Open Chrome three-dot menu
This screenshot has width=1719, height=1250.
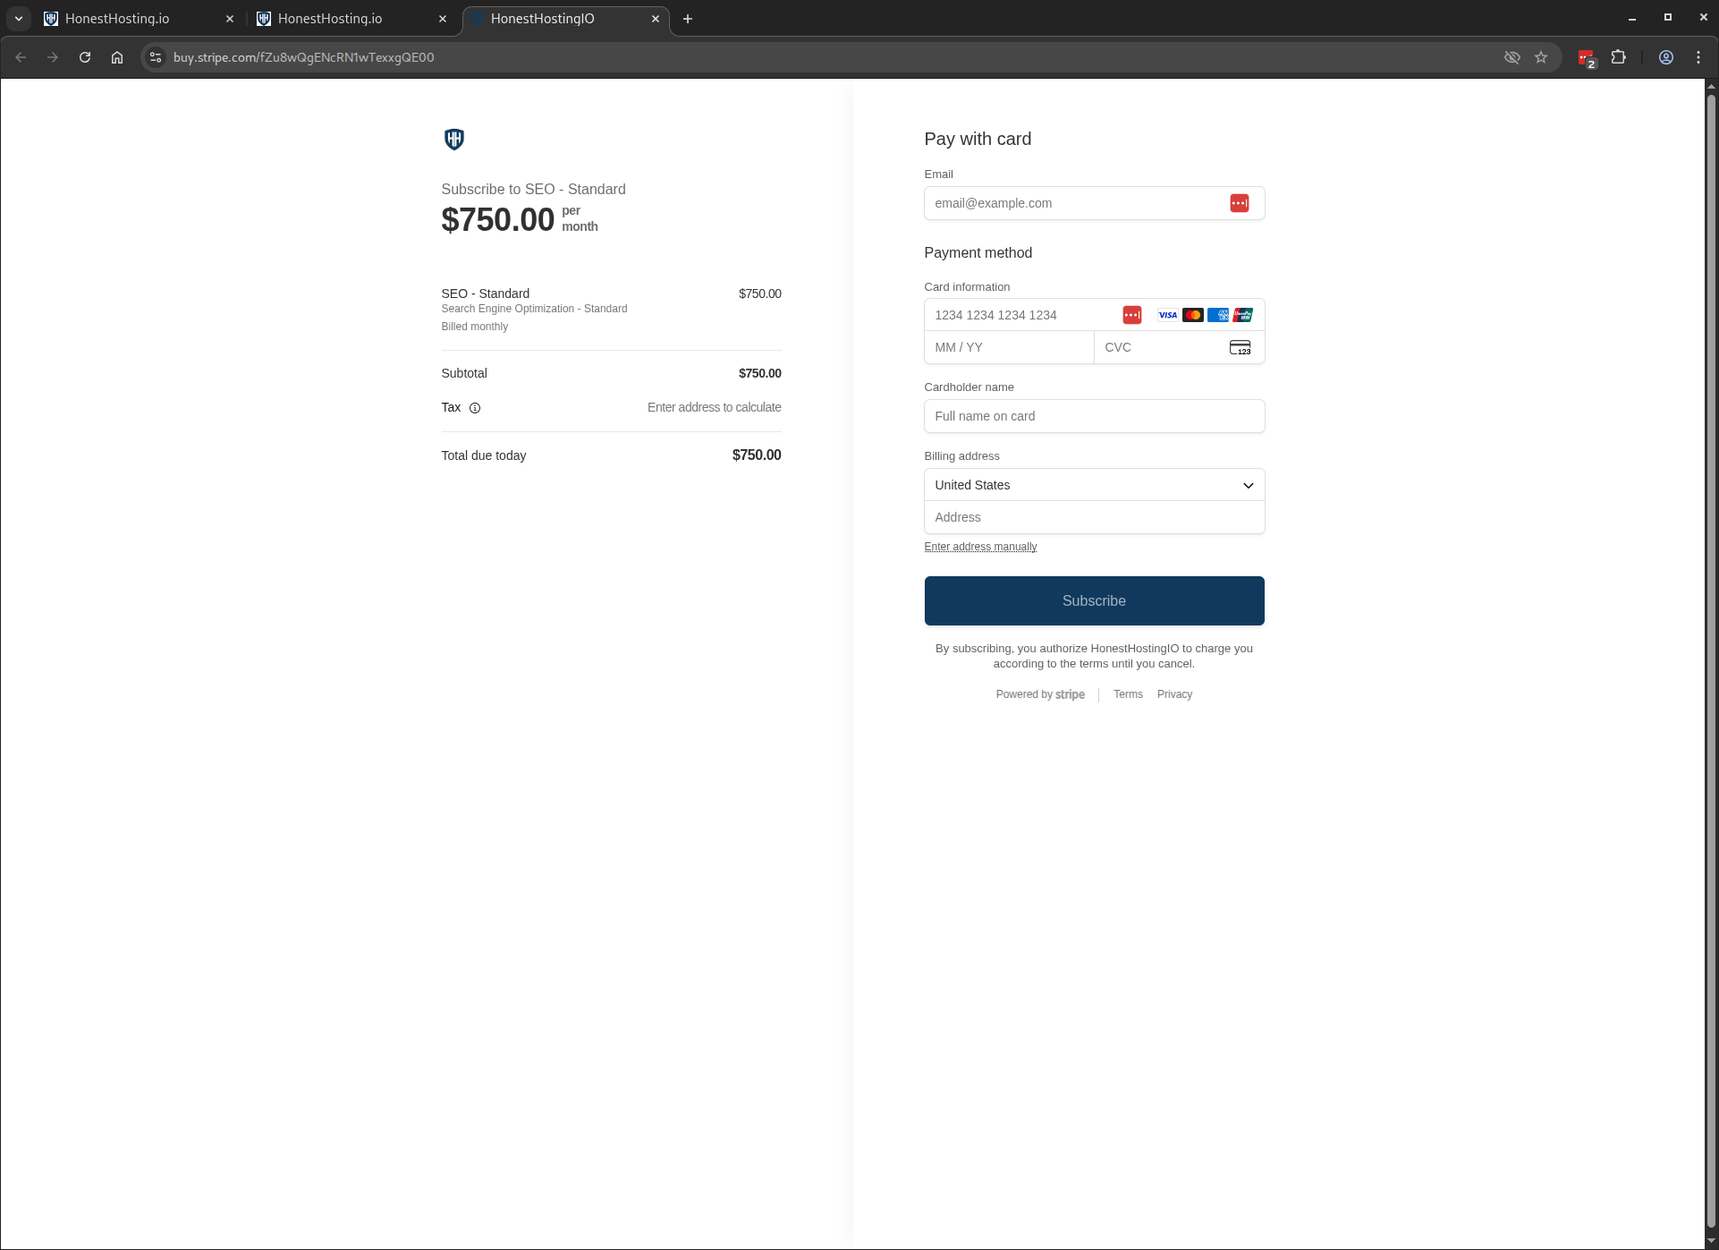point(1698,57)
